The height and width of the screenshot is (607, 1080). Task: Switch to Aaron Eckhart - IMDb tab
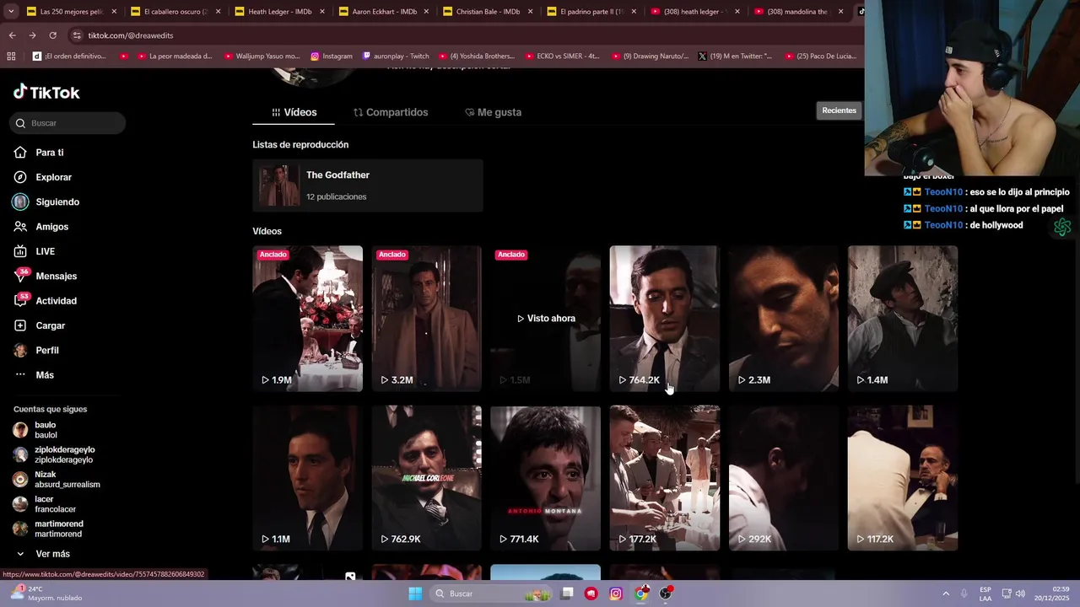[x=383, y=12]
